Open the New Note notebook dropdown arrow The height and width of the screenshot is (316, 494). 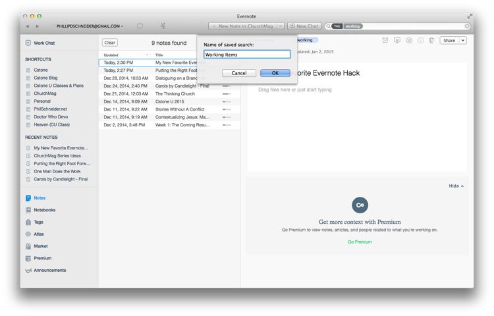coord(281,26)
